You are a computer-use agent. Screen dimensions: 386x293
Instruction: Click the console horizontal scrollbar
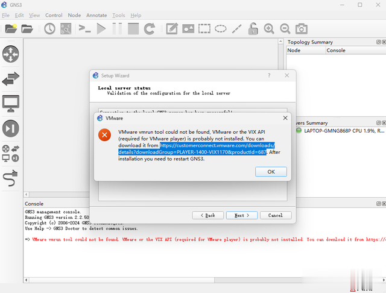pos(122,280)
